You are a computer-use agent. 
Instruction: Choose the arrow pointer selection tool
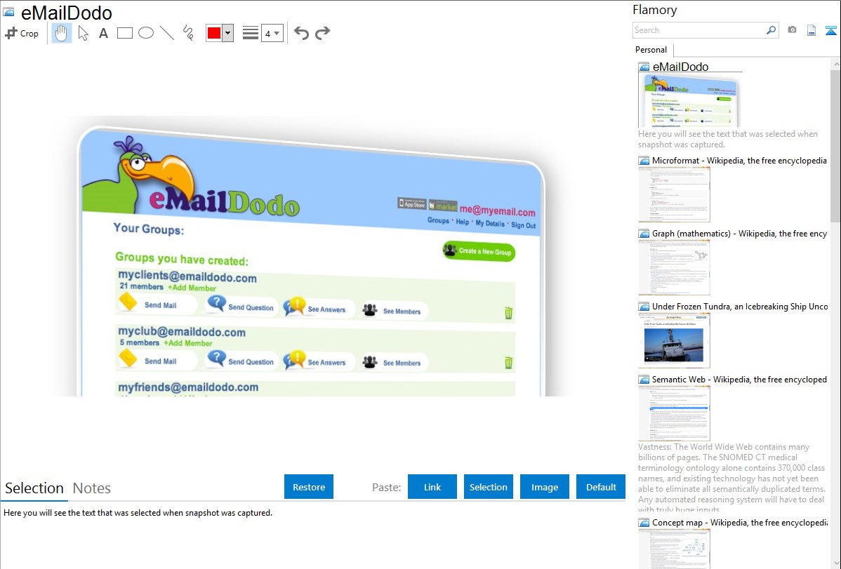[83, 33]
